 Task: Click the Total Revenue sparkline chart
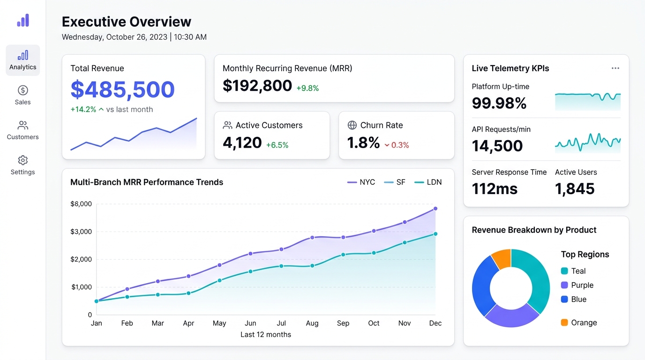coord(134,134)
